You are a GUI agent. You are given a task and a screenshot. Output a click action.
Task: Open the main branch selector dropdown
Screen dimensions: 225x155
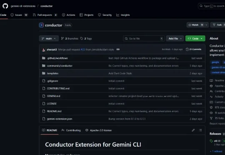pyautogui.click(x=49, y=38)
